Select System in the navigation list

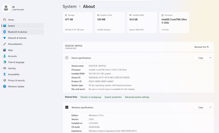tap(11, 26)
